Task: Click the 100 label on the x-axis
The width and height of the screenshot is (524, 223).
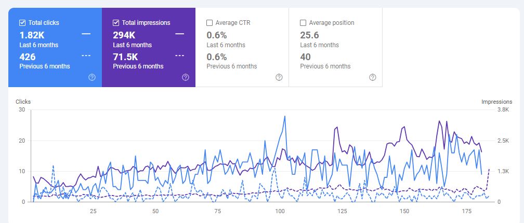Action: [280, 212]
